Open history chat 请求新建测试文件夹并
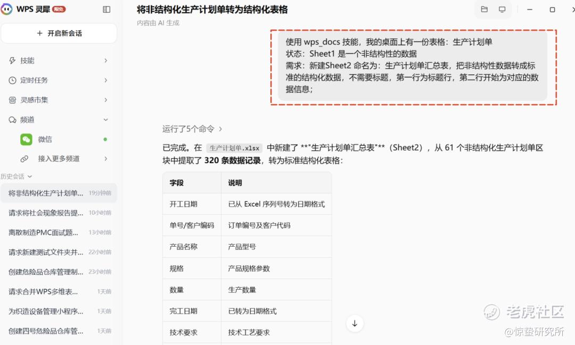Image resolution: width=575 pixels, height=345 pixels. [59, 253]
